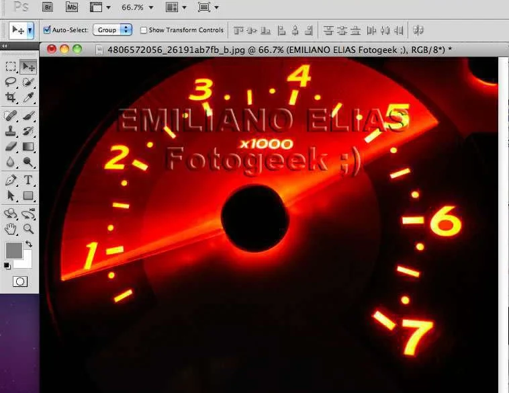The image size is (509, 393).
Task: Distribute horizontal centers of layers
Action: 385,30
